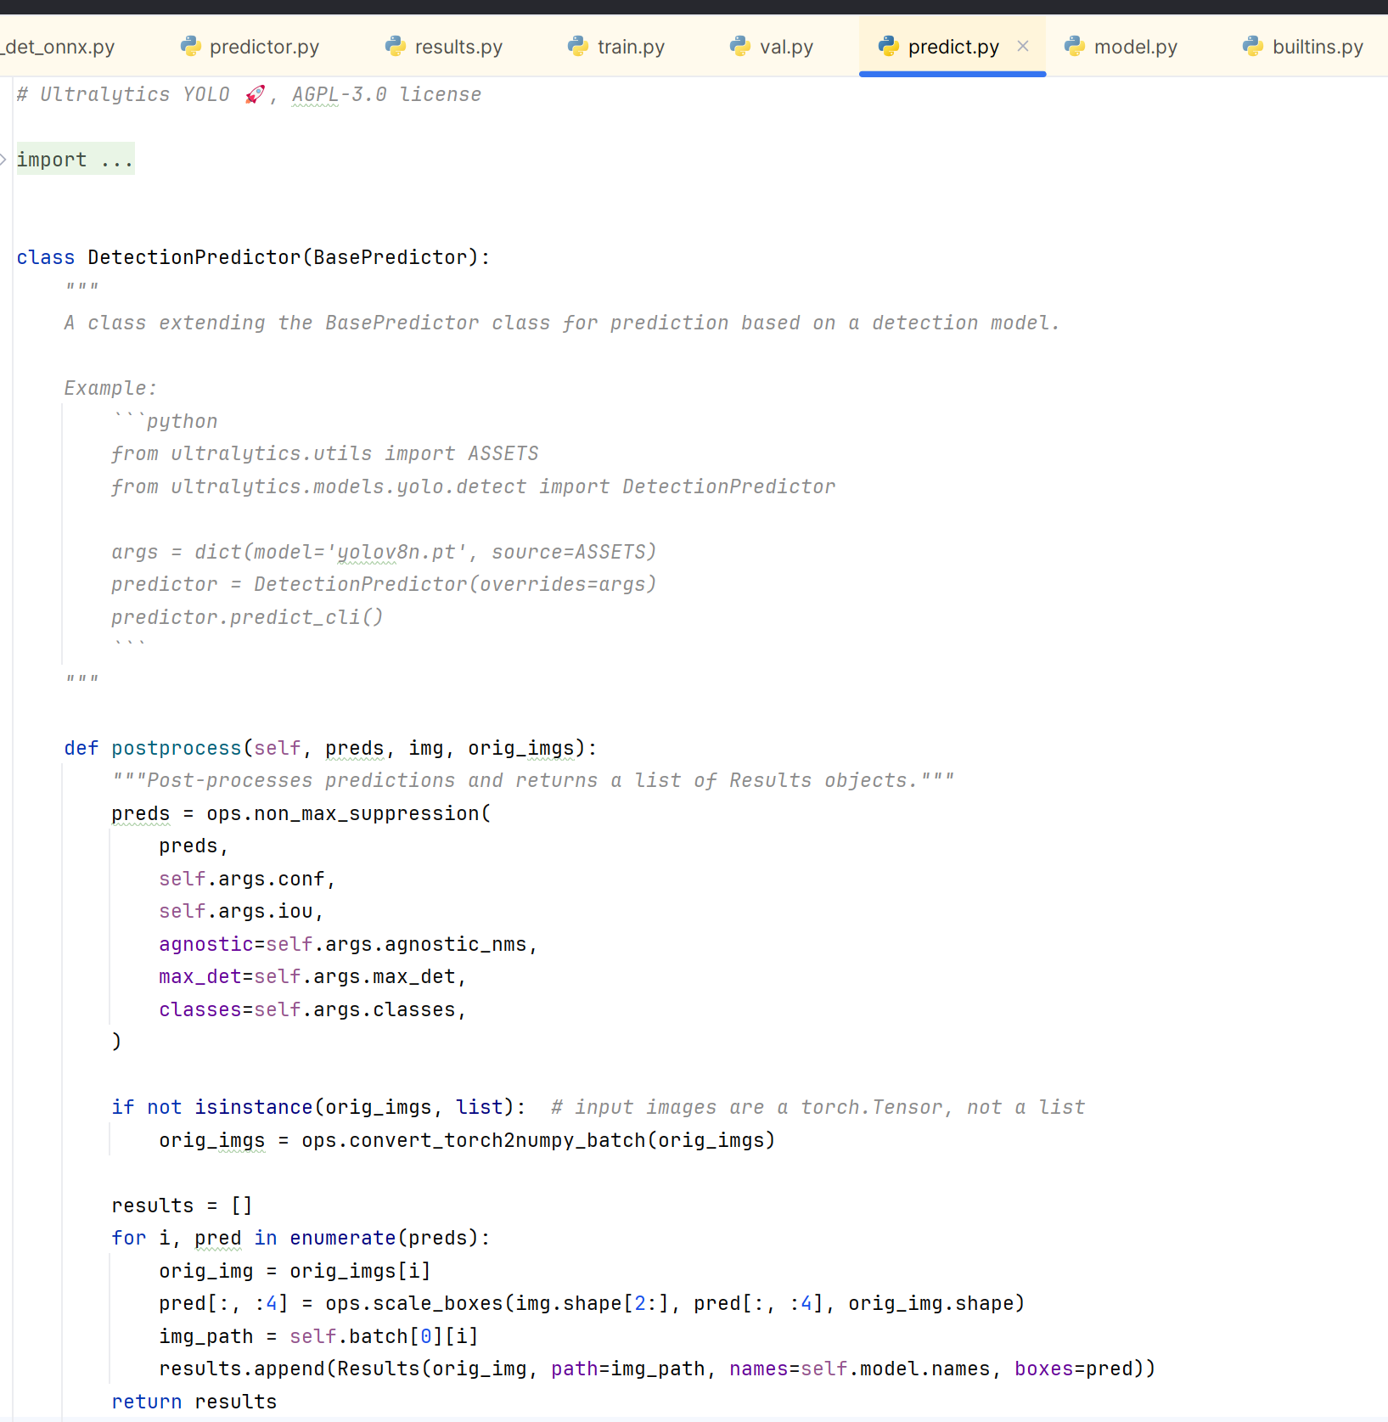1388x1422 pixels.
Task: Click 'non_max_suppression' in the ops call
Action: click(x=367, y=813)
